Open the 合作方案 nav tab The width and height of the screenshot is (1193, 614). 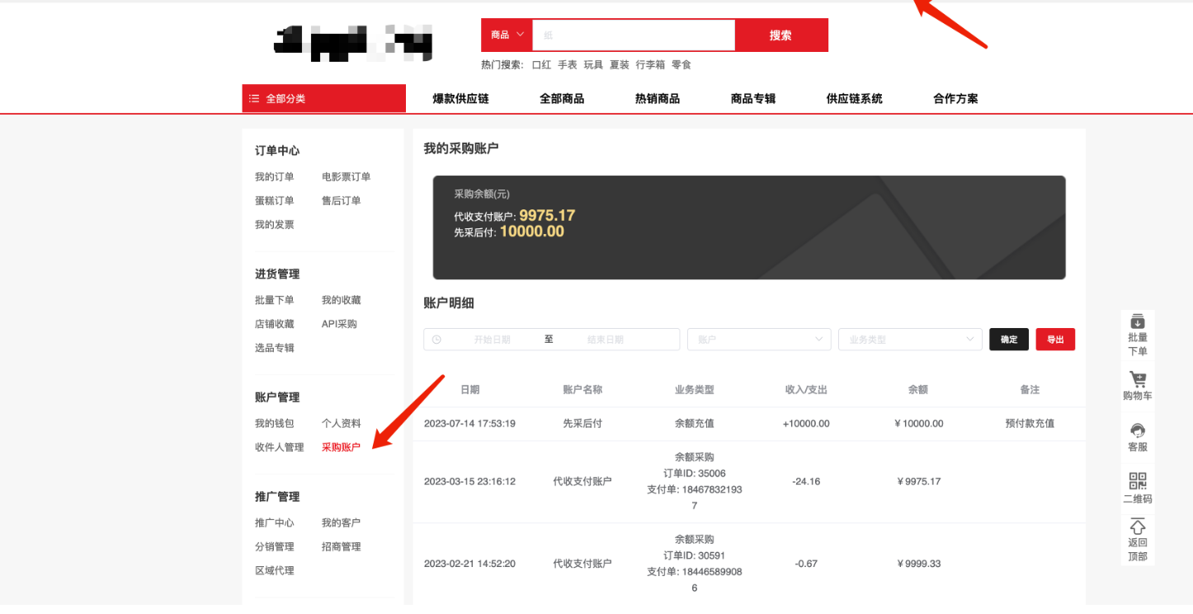[x=955, y=99]
